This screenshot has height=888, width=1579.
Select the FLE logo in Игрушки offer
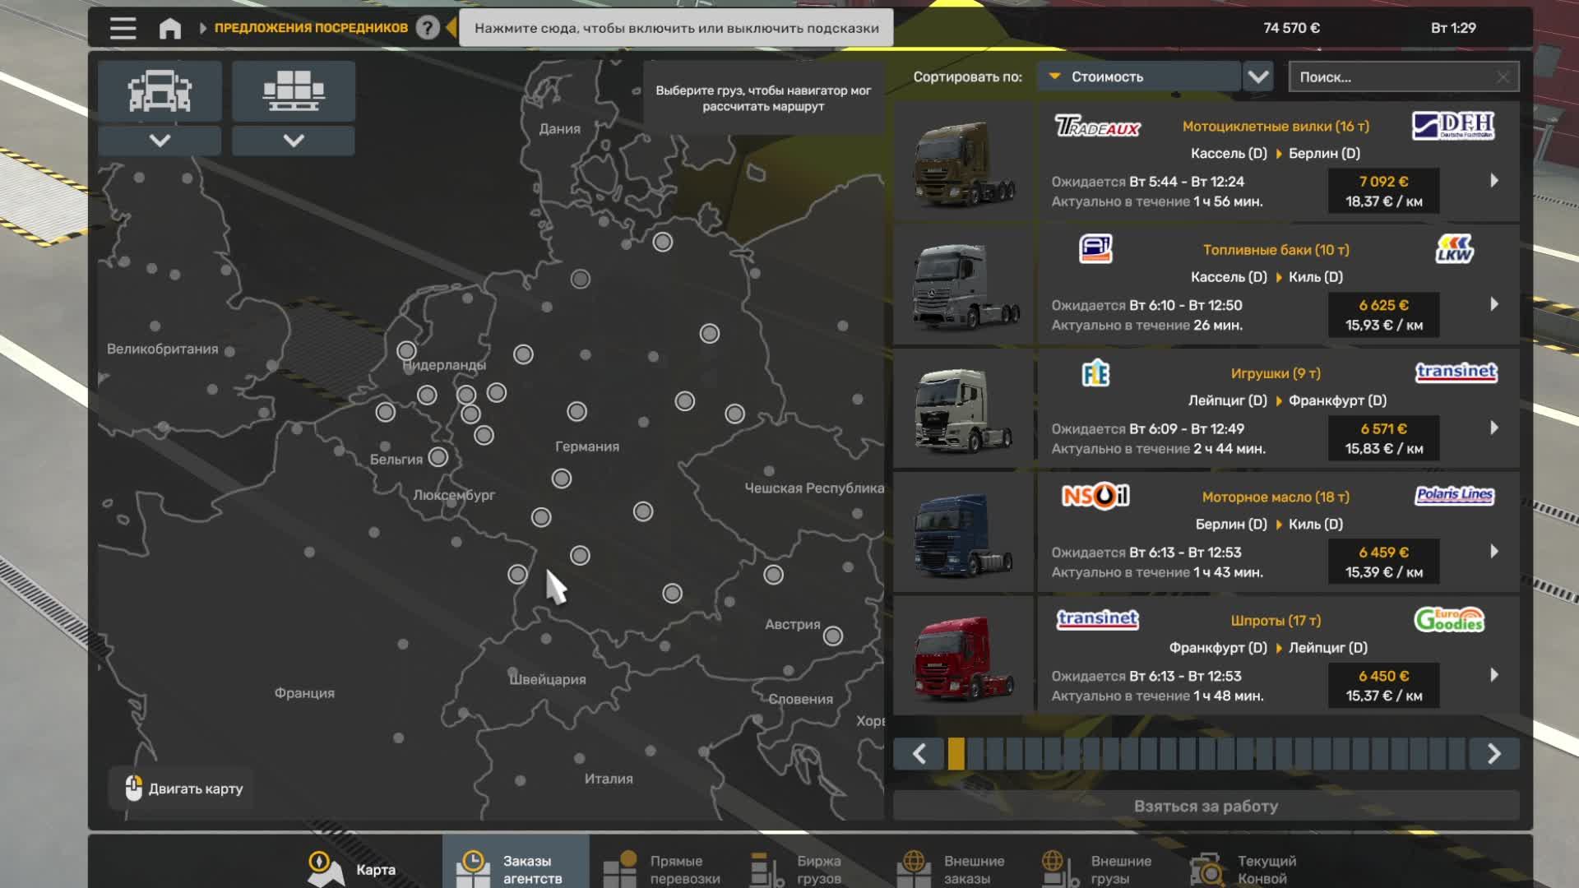(x=1095, y=373)
